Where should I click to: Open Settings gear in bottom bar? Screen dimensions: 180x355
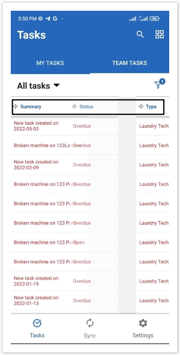click(143, 323)
